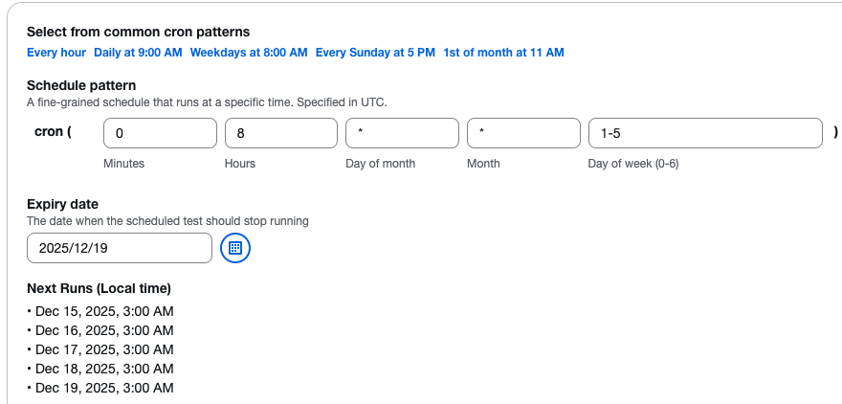Click the Day of week field showing 1-5

[x=705, y=133]
